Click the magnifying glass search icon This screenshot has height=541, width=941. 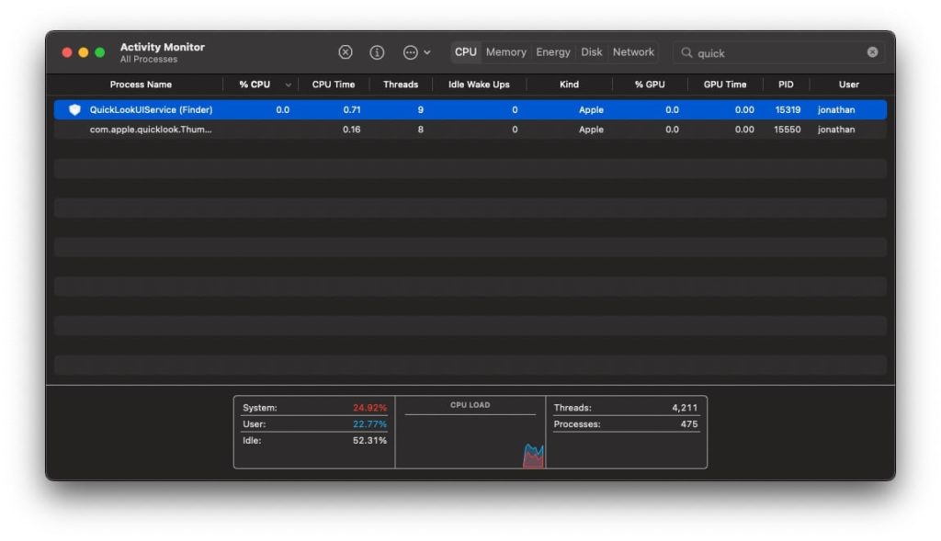686,52
